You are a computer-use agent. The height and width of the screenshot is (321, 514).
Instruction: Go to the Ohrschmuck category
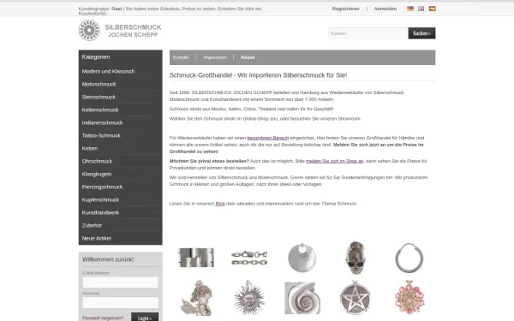(97, 161)
